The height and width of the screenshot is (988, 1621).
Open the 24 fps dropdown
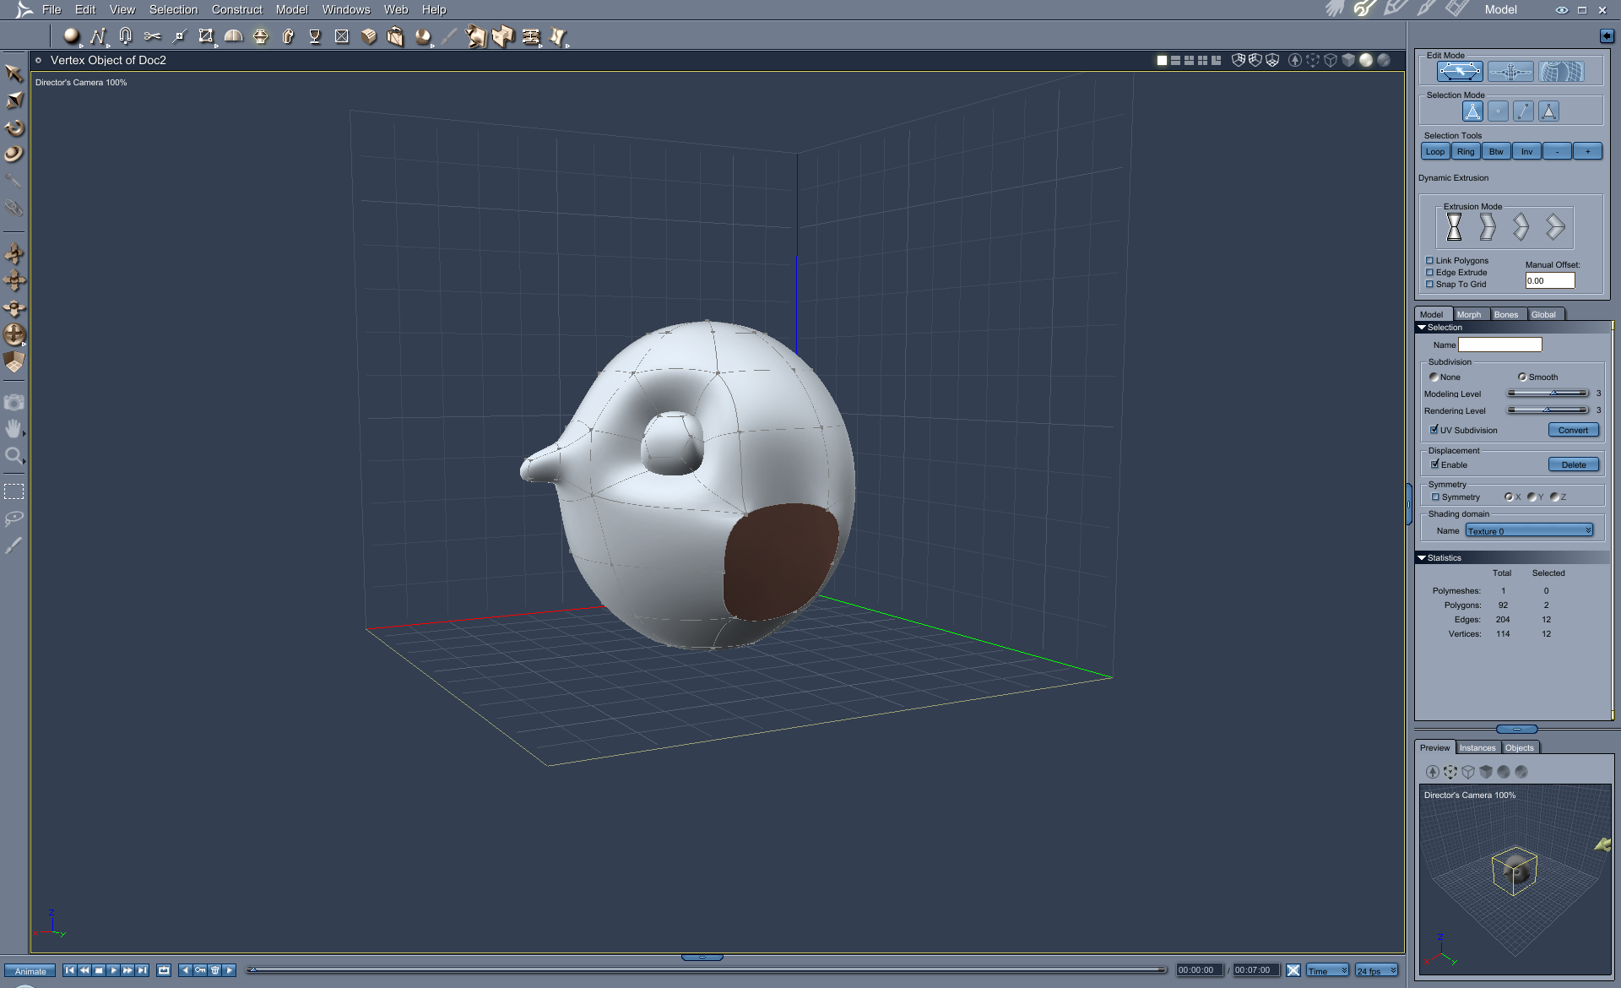1376,970
